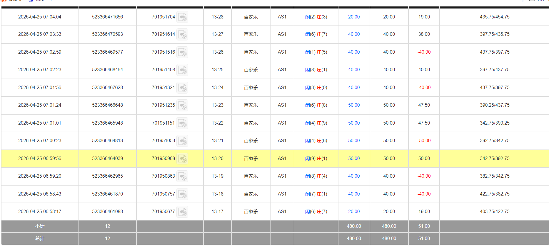Open result link 闲(8) 庄(0) for 13-24

[316, 88]
